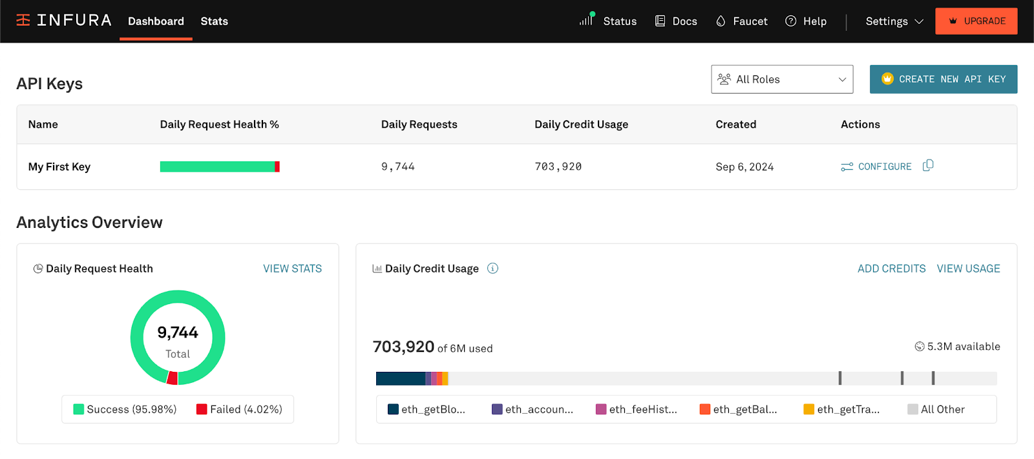
Task: Click the Configure sliders icon
Action: [x=847, y=167]
